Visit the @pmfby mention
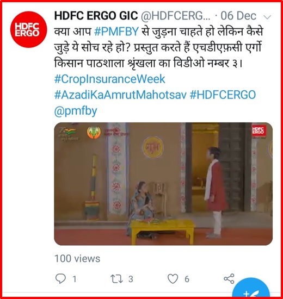 (x=76, y=111)
